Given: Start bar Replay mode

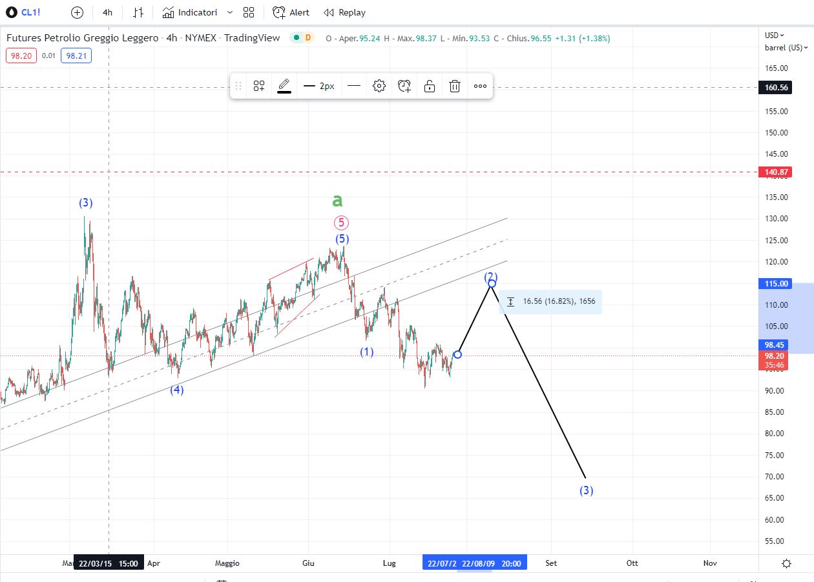Looking at the screenshot, I should point(344,12).
